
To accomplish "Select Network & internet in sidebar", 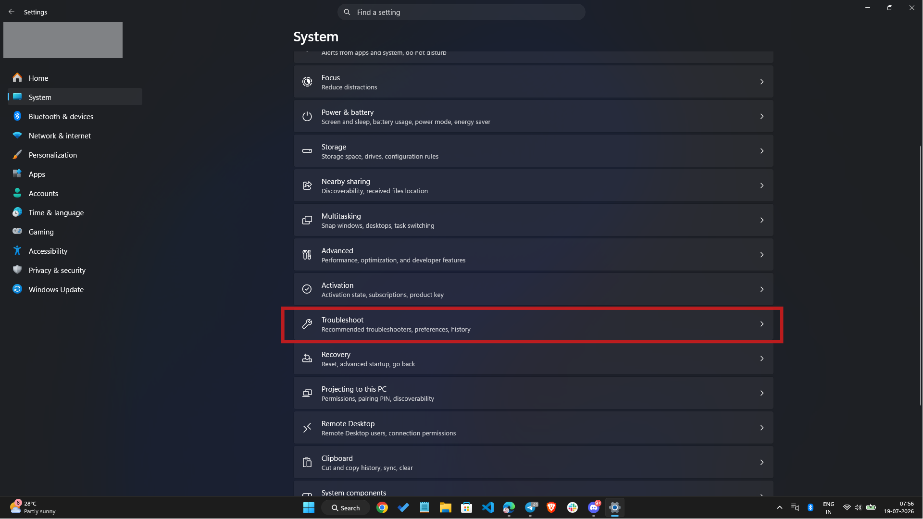I will click(x=75, y=136).
